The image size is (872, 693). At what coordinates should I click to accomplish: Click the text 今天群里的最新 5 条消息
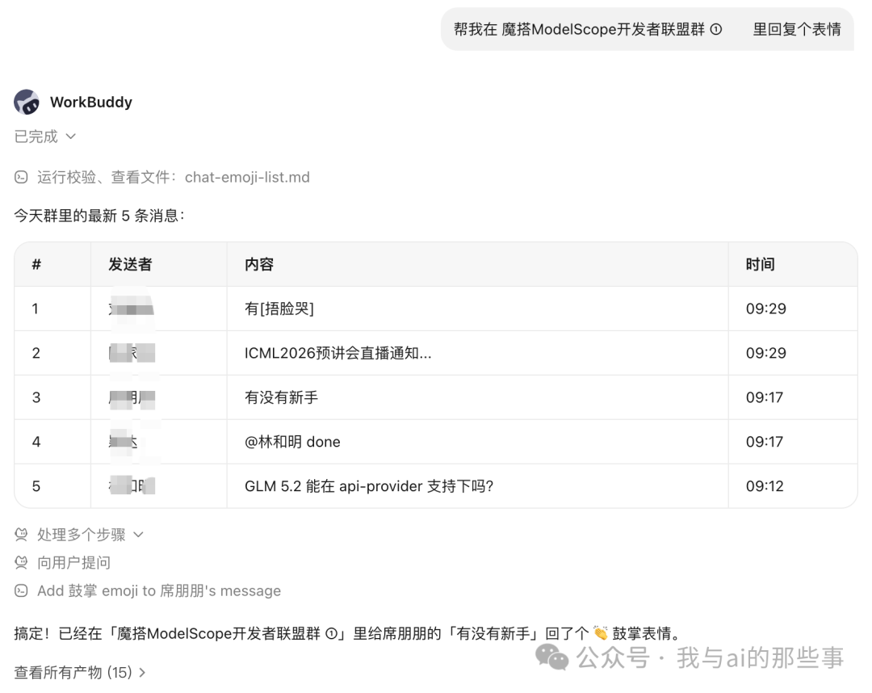pos(99,216)
